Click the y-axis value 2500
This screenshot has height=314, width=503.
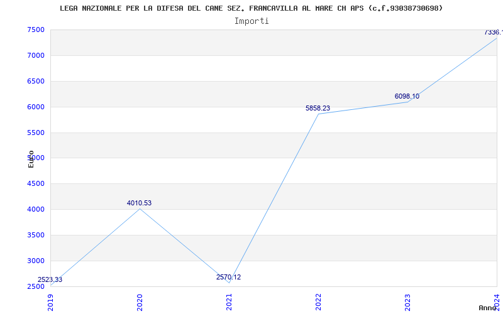[36, 286]
